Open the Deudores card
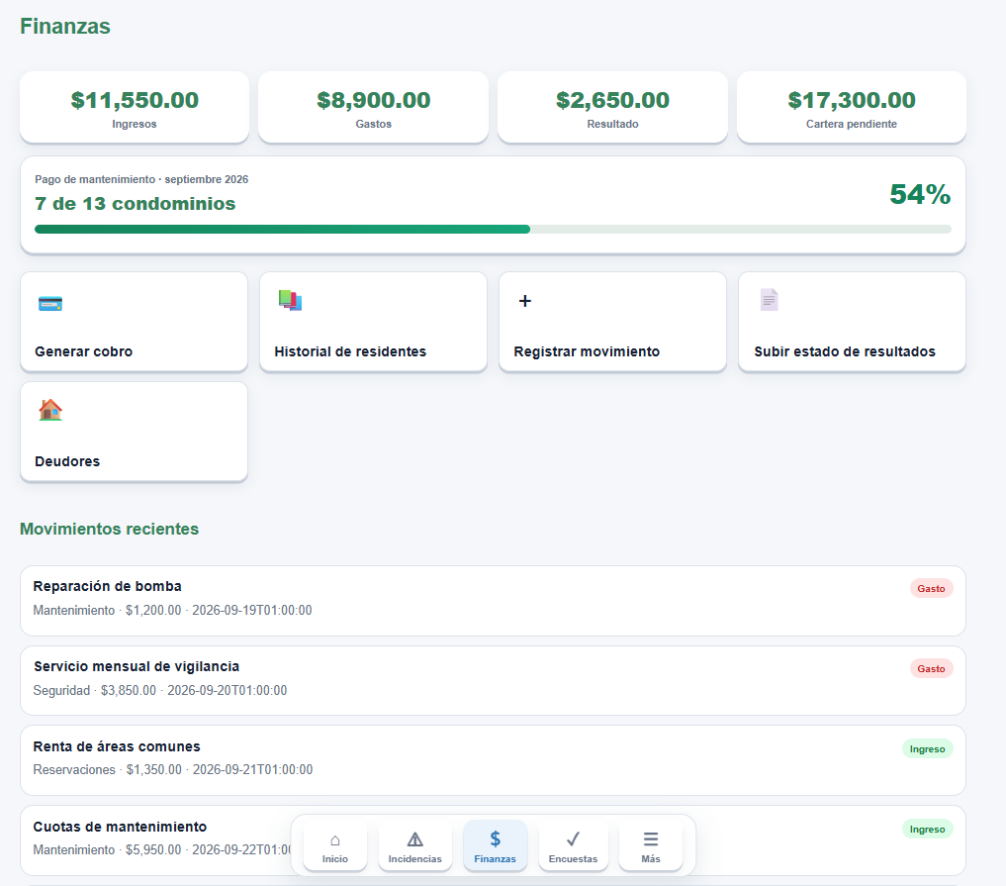The image size is (1006, 886). pos(135,432)
